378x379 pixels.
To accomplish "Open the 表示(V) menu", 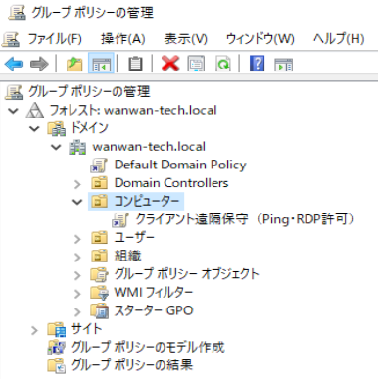I will tap(185, 39).
